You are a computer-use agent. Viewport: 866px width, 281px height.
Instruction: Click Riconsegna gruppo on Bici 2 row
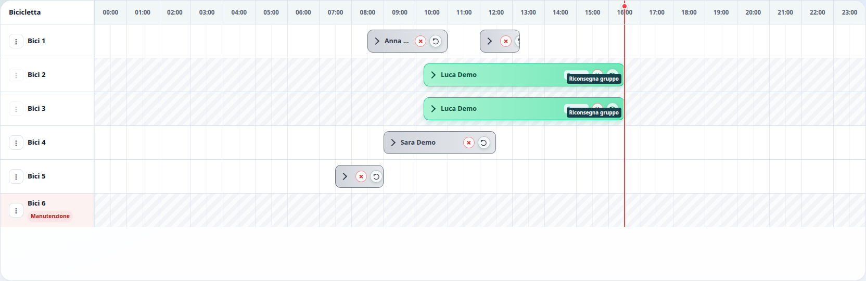594,79
